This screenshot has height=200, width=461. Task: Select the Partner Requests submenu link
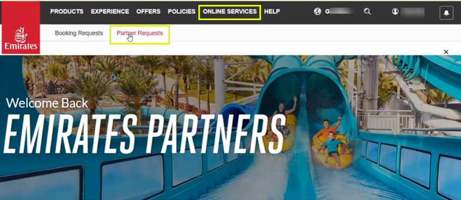pyautogui.click(x=139, y=33)
